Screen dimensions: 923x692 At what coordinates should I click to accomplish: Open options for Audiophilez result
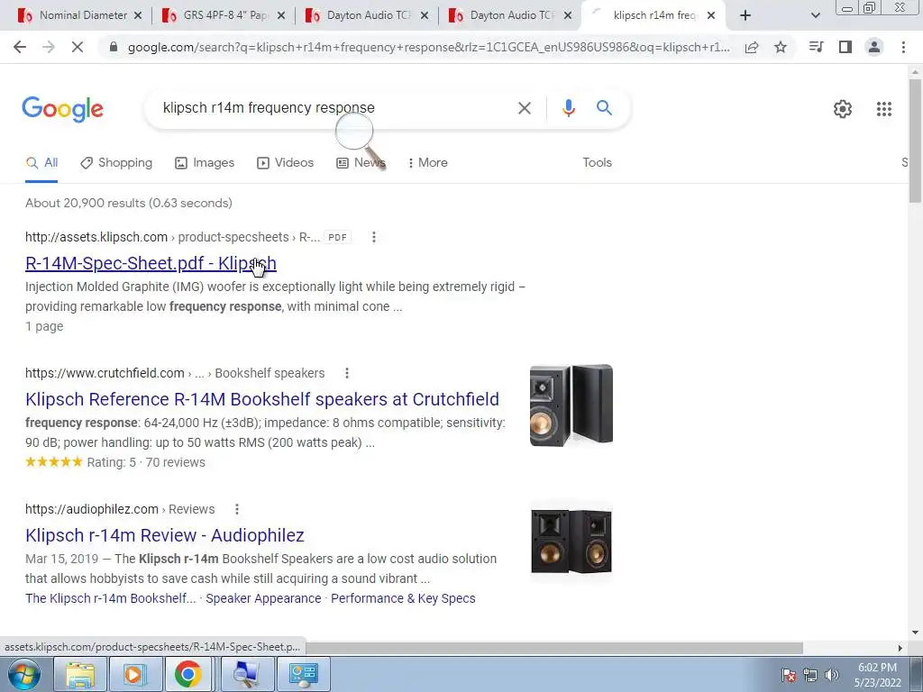point(237,509)
